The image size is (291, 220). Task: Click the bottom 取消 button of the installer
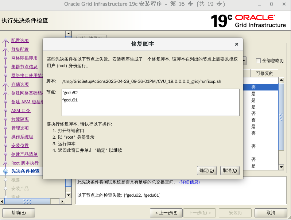click(271, 213)
